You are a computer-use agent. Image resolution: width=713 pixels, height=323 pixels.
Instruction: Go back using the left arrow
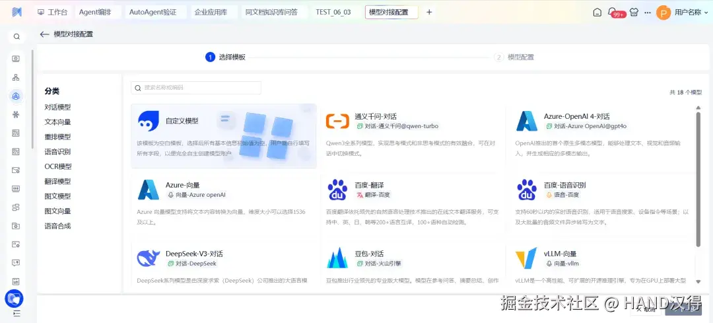(x=44, y=34)
